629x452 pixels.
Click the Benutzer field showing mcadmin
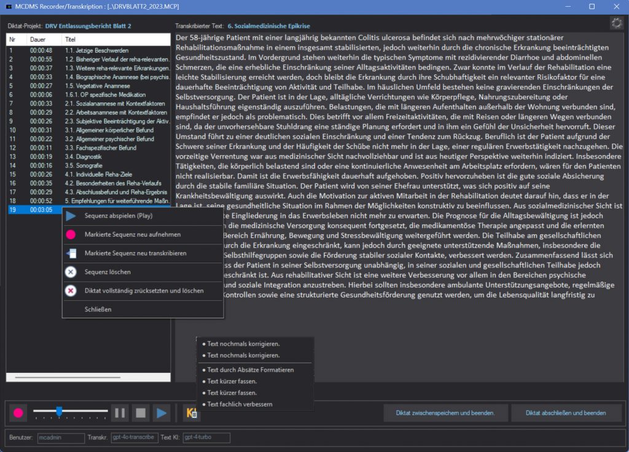point(60,438)
